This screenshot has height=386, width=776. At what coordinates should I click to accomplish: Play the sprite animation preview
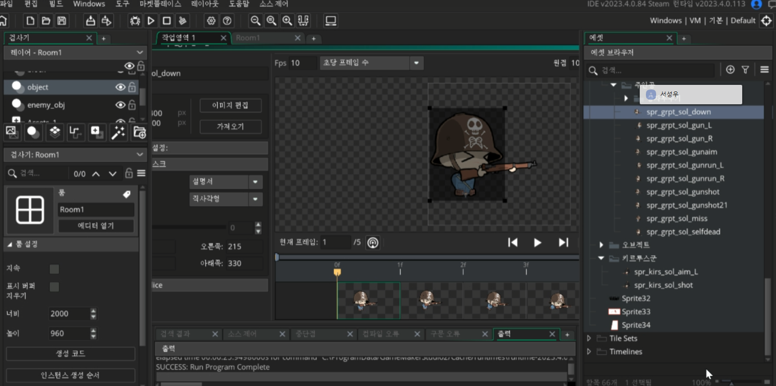pos(537,243)
